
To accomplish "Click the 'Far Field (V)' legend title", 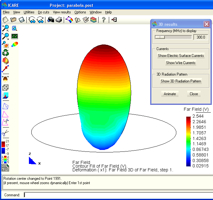I will tap(196, 109).
